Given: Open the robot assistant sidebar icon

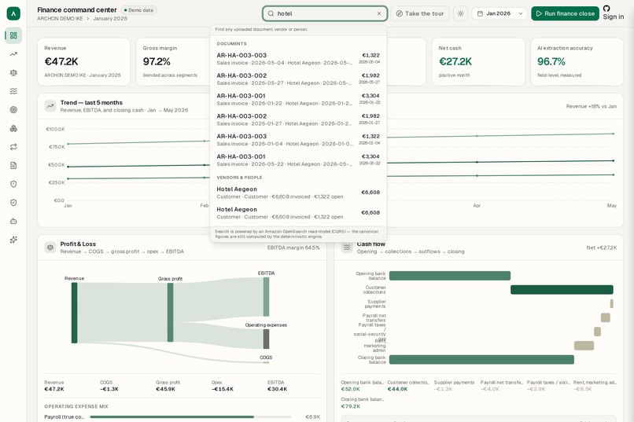Looking at the screenshot, I should (x=13, y=222).
